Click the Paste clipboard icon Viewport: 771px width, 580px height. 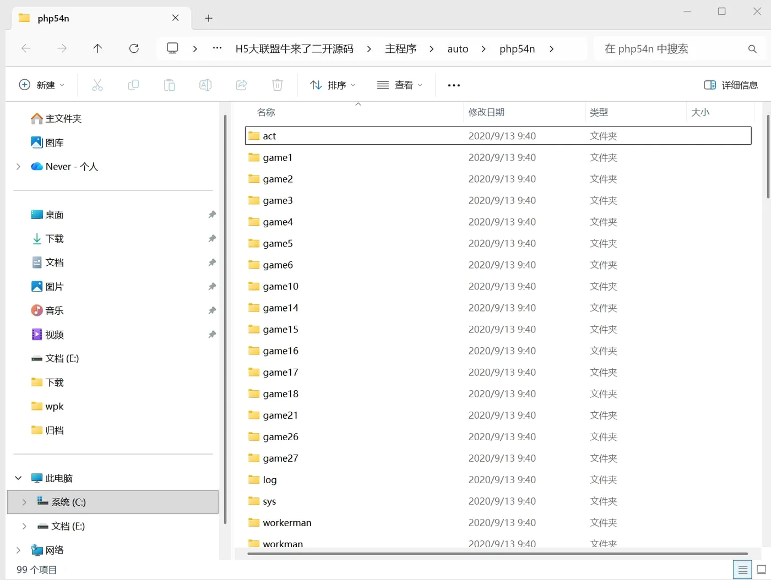pyautogui.click(x=169, y=85)
